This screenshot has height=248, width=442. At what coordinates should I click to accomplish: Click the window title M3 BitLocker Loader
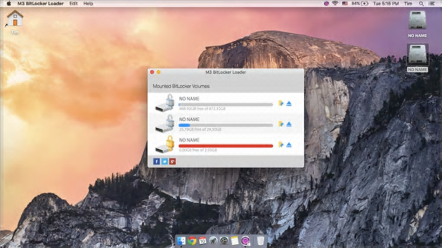[225, 72]
